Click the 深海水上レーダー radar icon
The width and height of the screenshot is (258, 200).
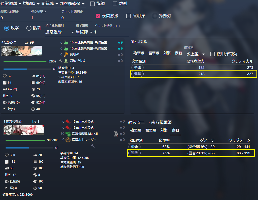click(x=68, y=140)
